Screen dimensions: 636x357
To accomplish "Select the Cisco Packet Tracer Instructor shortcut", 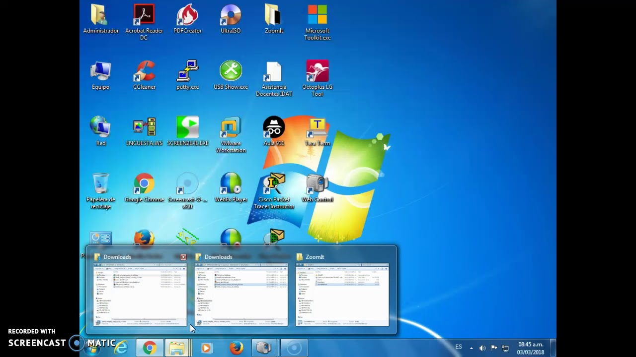I will click(x=274, y=191).
